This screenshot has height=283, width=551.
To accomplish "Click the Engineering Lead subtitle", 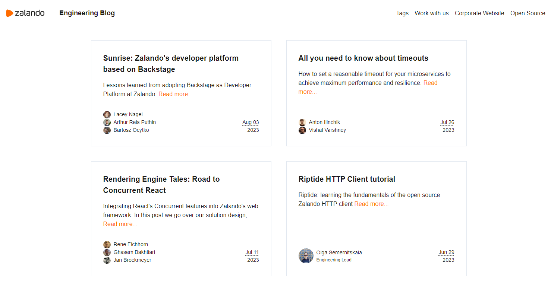I will 334,260.
